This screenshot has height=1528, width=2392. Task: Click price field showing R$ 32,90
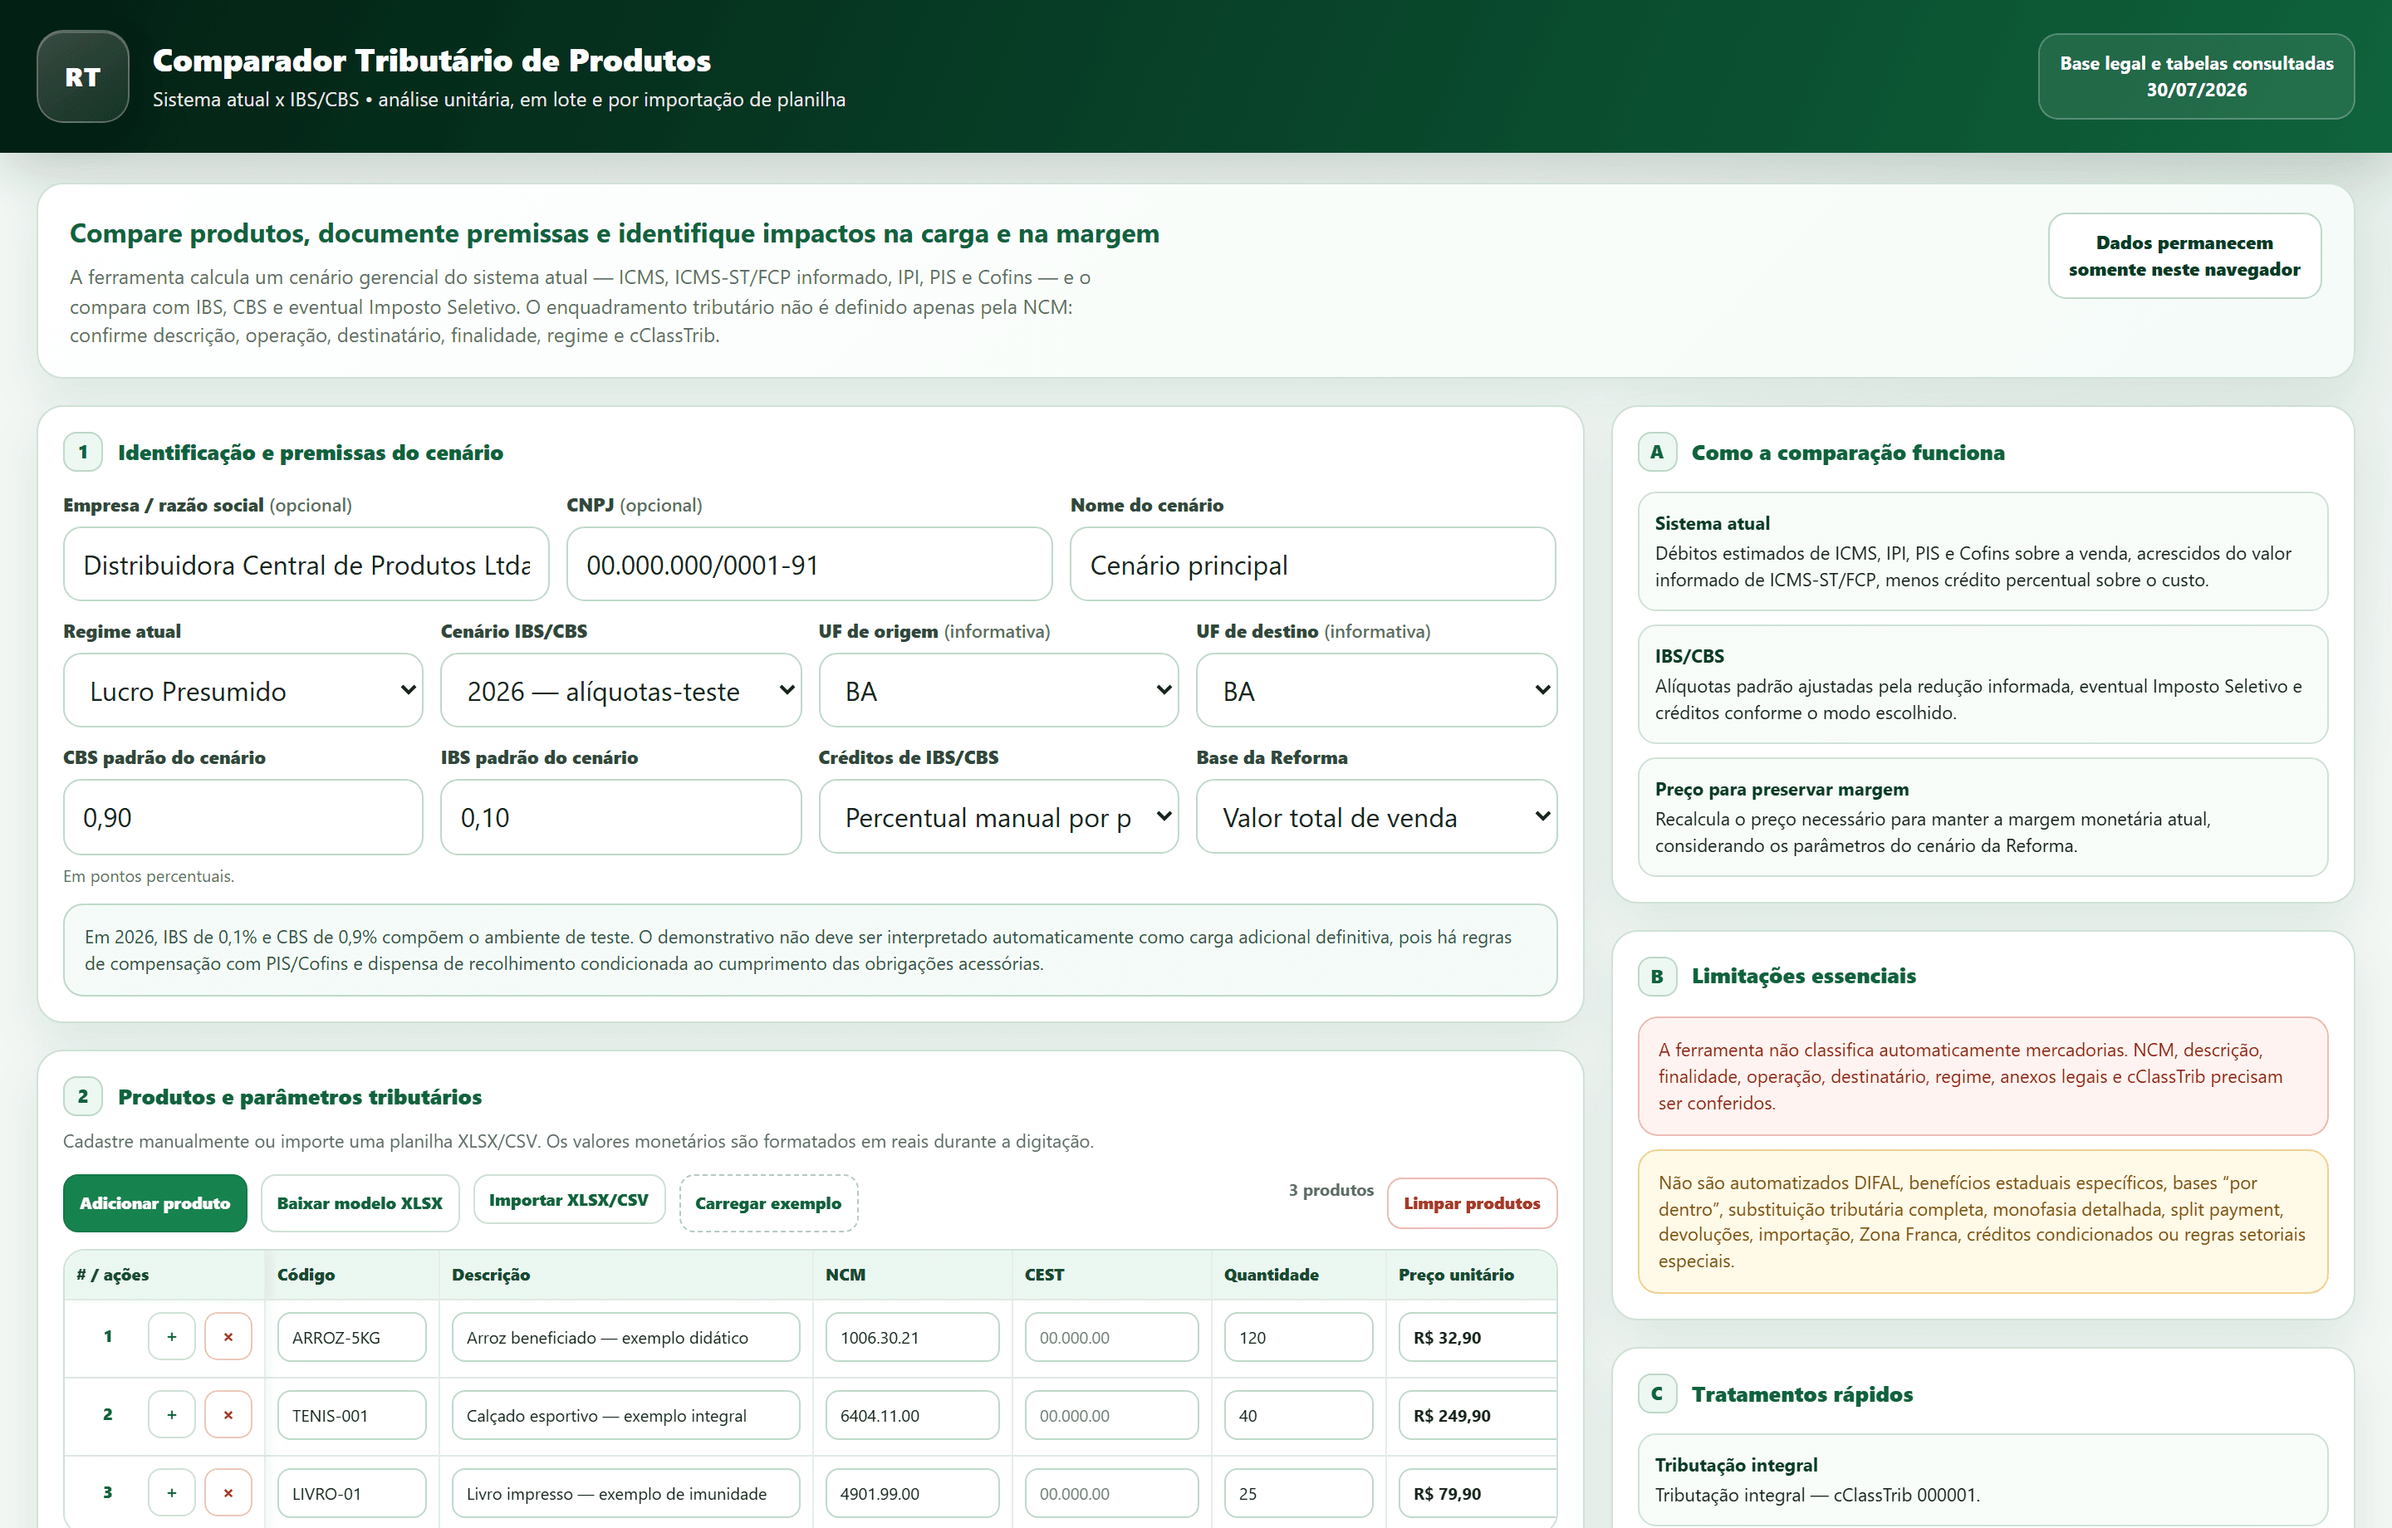pos(1478,1337)
